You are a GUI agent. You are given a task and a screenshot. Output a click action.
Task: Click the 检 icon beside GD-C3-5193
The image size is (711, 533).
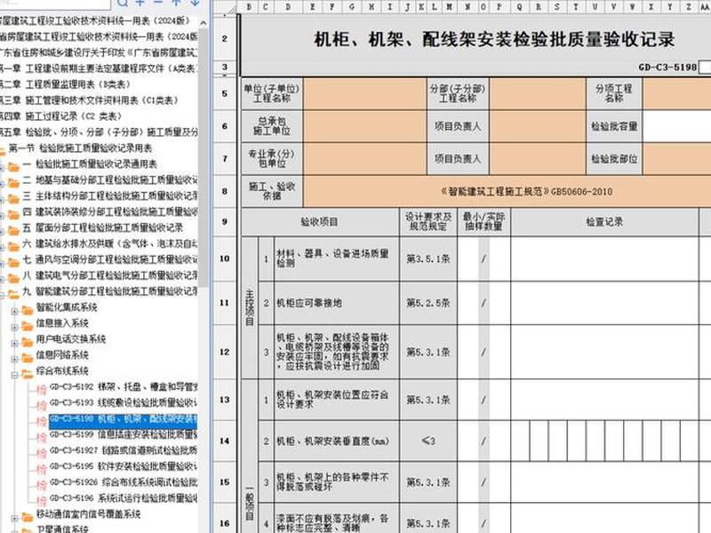[42, 405]
